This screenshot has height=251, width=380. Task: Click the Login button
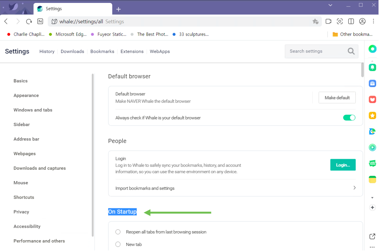342,165
